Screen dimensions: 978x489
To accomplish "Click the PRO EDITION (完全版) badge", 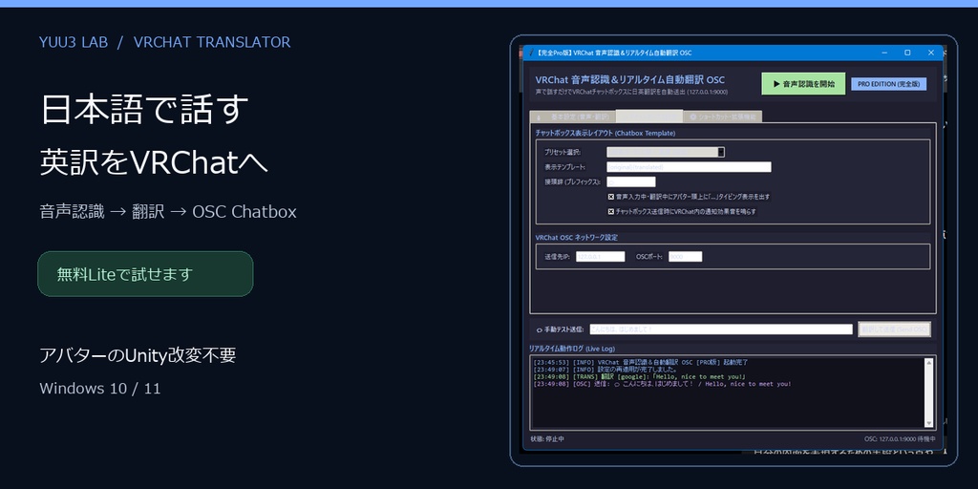I will [x=889, y=84].
